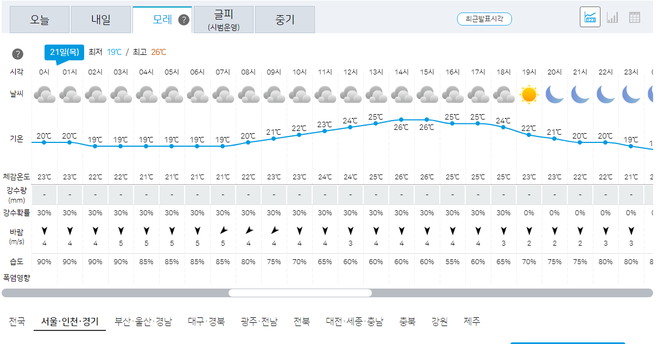Click the 26℃ temperature point at 14시
The height and width of the screenshot is (344, 658).
click(402, 118)
